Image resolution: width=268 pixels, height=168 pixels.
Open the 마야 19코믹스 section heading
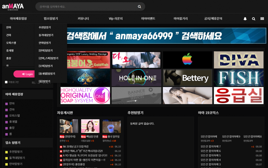(x=208, y=113)
